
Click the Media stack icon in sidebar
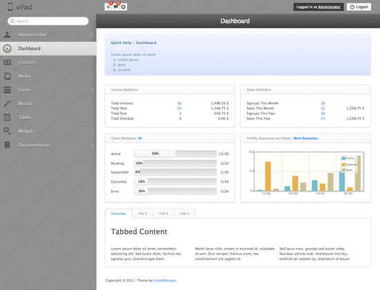pyautogui.click(x=8, y=76)
